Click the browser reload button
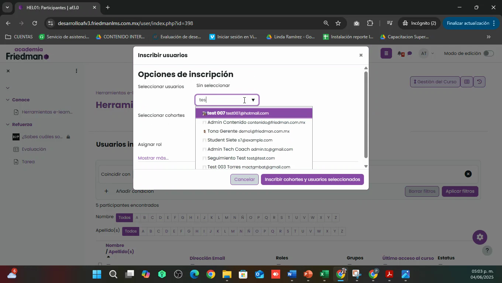 tap(35, 23)
